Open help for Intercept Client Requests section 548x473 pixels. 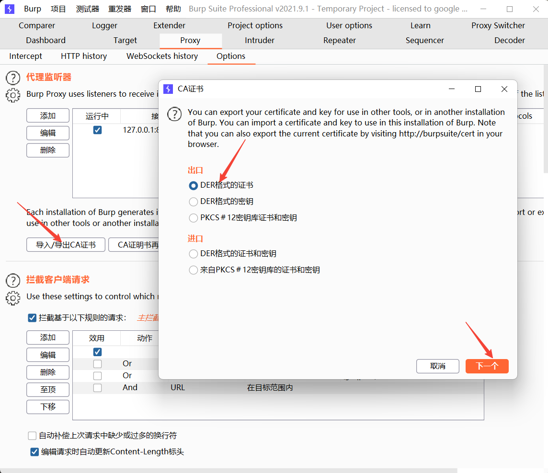pyautogui.click(x=13, y=281)
